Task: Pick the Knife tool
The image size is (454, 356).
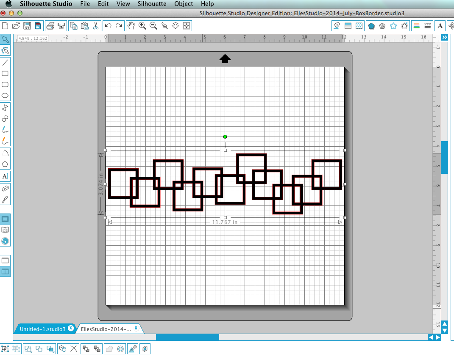Action: (5, 200)
